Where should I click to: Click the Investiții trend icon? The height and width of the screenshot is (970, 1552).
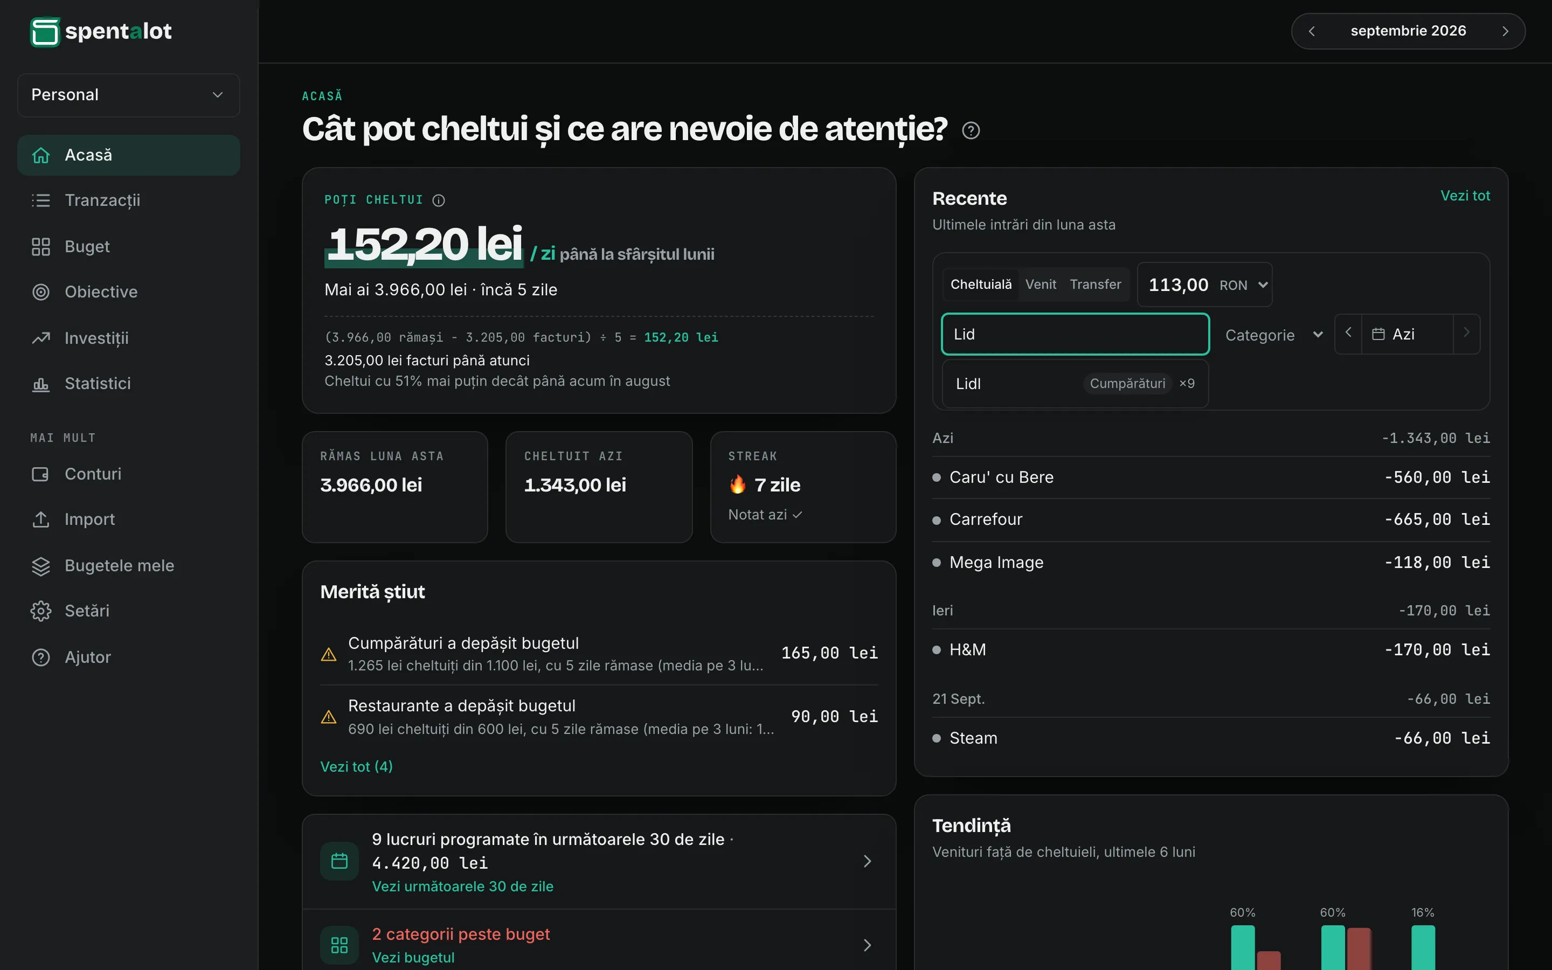[x=41, y=337]
